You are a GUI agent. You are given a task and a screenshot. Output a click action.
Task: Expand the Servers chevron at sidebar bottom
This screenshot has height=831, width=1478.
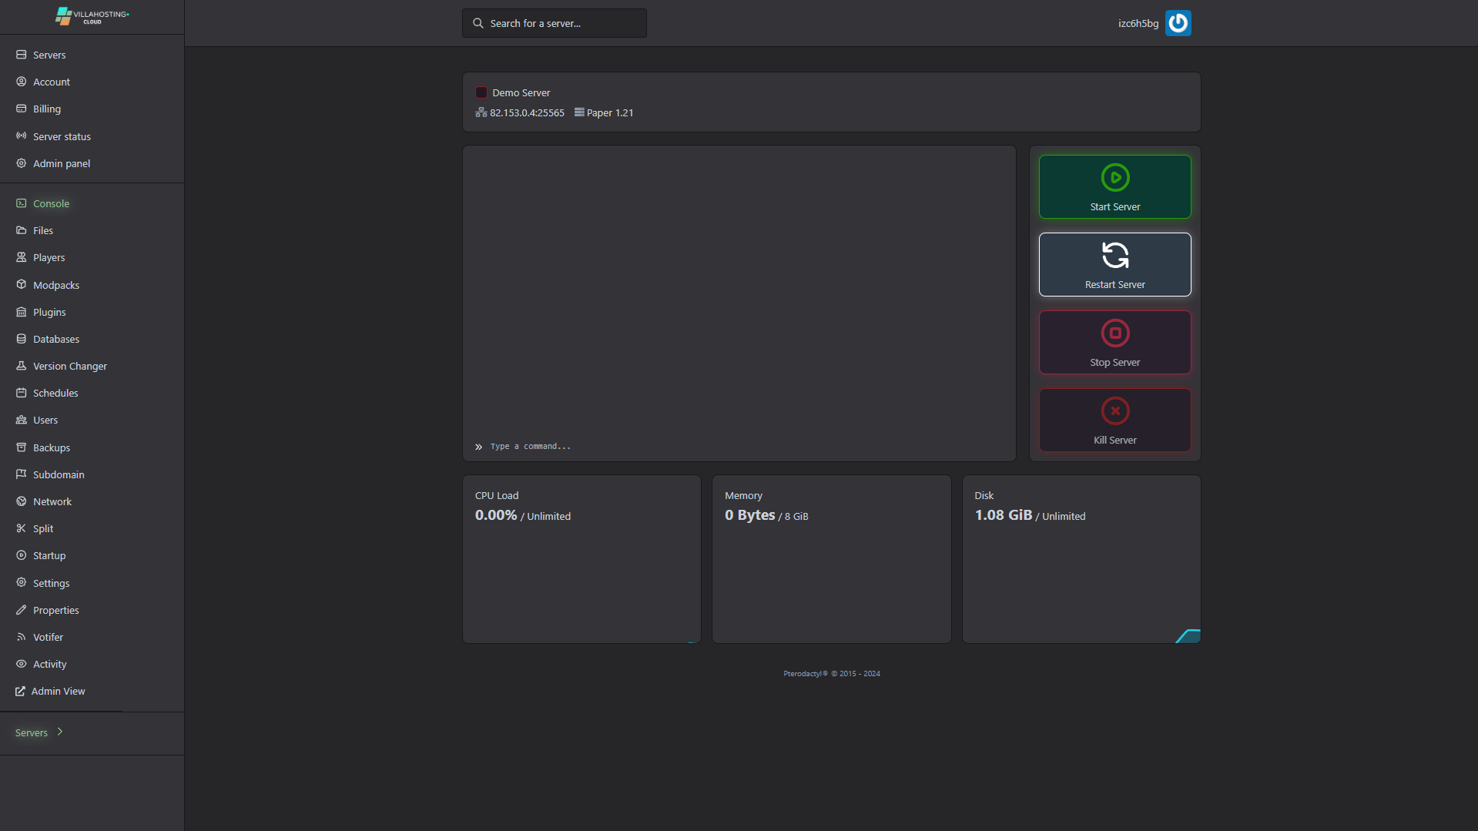(x=60, y=732)
